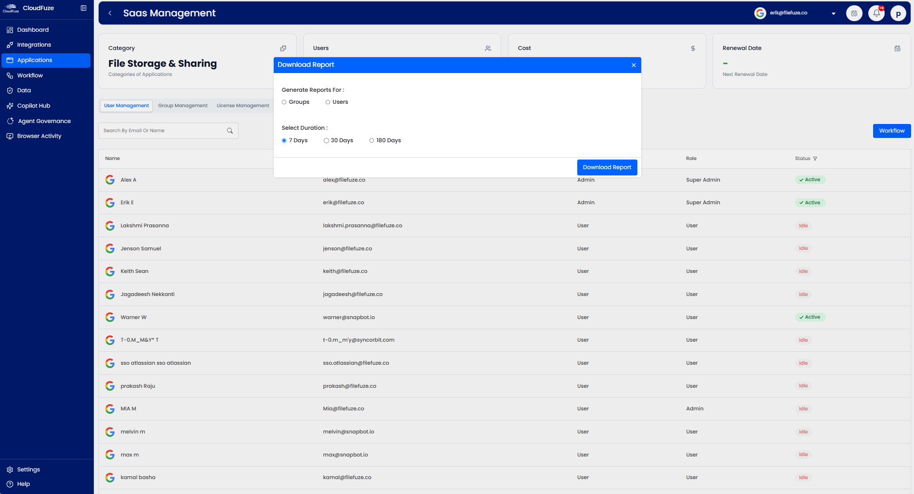Filter the Status column

pyautogui.click(x=815, y=159)
